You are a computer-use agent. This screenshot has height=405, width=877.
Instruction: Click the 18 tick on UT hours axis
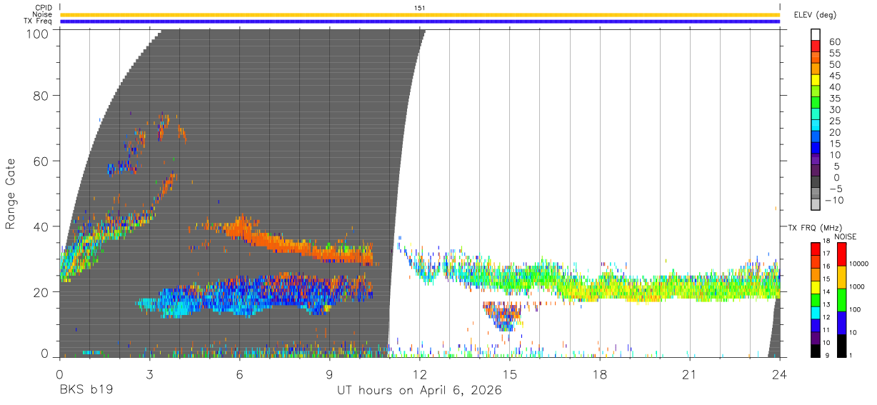(600, 374)
